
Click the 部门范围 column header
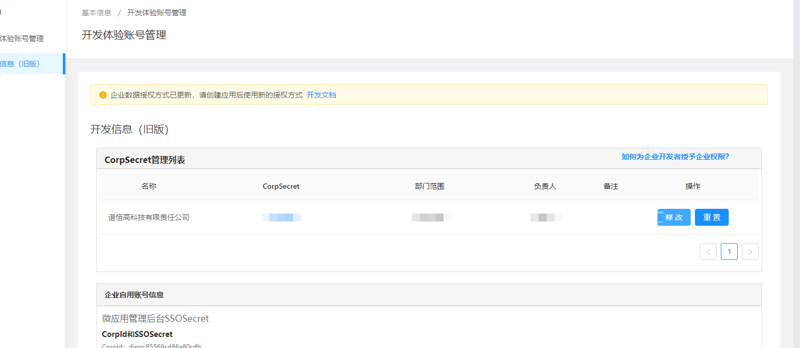tap(429, 186)
